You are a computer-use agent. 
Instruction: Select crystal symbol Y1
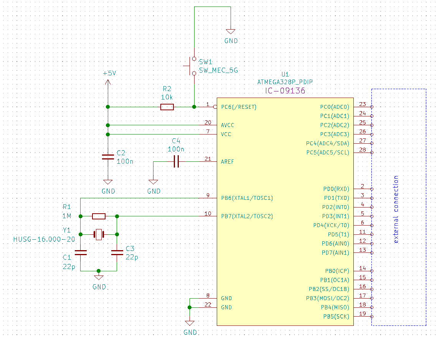(x=98, y=234)
